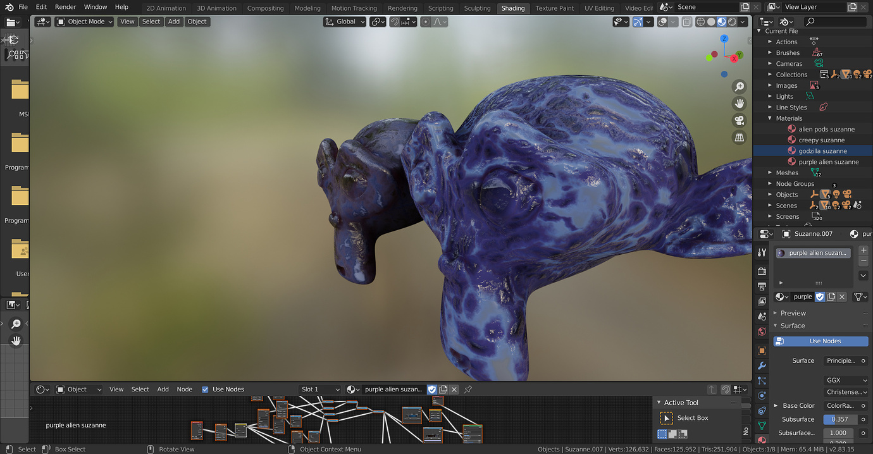Open the Global transform orientation dropdown
The width and height of the screenshot is (873, 454).
click(345, 21)
